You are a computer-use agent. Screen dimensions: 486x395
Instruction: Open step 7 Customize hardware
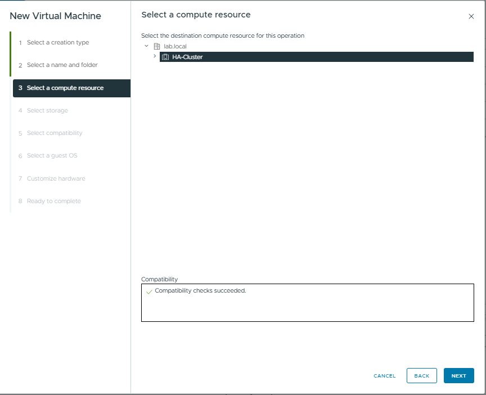click(56, 179)
